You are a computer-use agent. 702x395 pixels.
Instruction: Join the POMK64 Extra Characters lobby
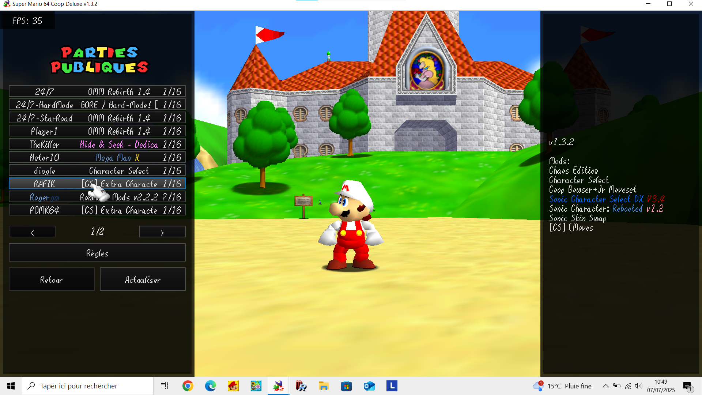(x=97, y=210)
